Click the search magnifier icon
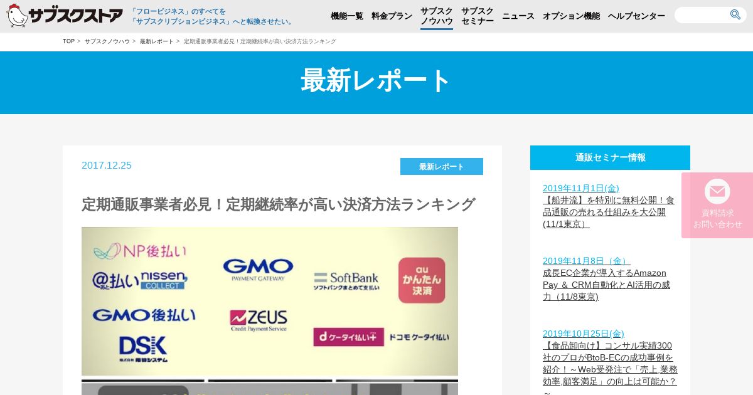 tap(735, 14)
